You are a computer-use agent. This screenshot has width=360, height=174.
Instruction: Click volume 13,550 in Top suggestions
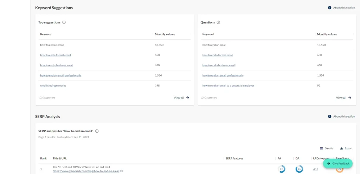(x=159, y=45)
